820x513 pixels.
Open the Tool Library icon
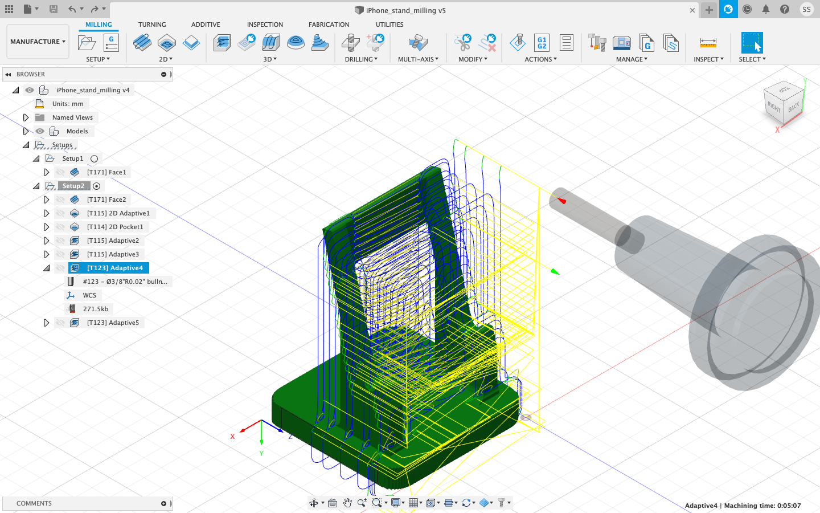(597, 43)
